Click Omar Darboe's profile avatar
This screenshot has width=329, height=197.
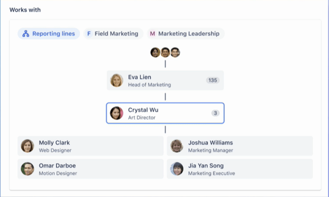[28, 169]
